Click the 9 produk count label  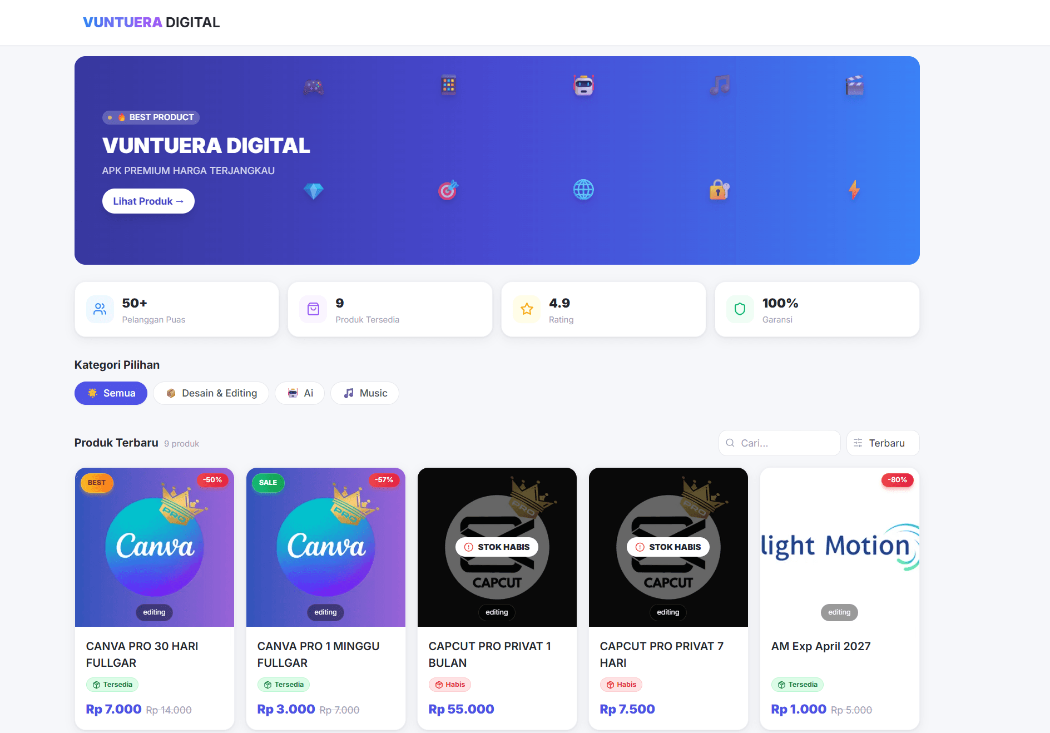pyautogui.click(x=182, y=444)
